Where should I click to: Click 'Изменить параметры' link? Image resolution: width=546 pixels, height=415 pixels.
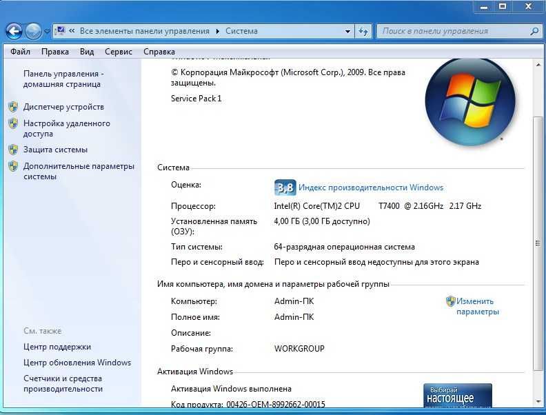coord(477,306)
